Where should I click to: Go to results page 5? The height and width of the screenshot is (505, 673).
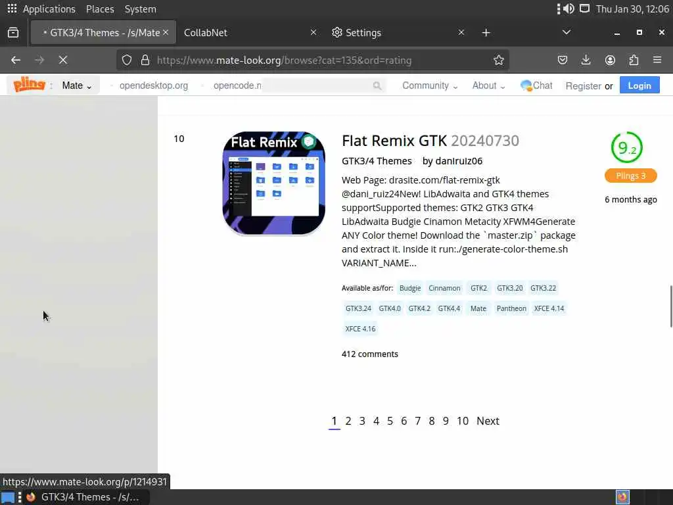pos(390,421)
